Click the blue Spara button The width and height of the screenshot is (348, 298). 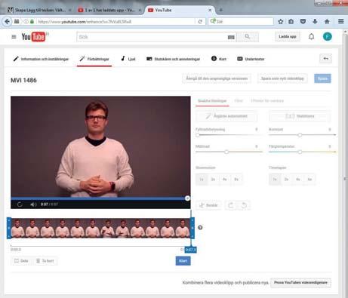point(322,78)
